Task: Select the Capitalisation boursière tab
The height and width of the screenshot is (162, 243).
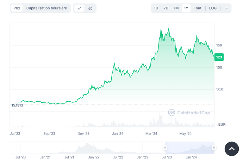Action: [46, 8]
